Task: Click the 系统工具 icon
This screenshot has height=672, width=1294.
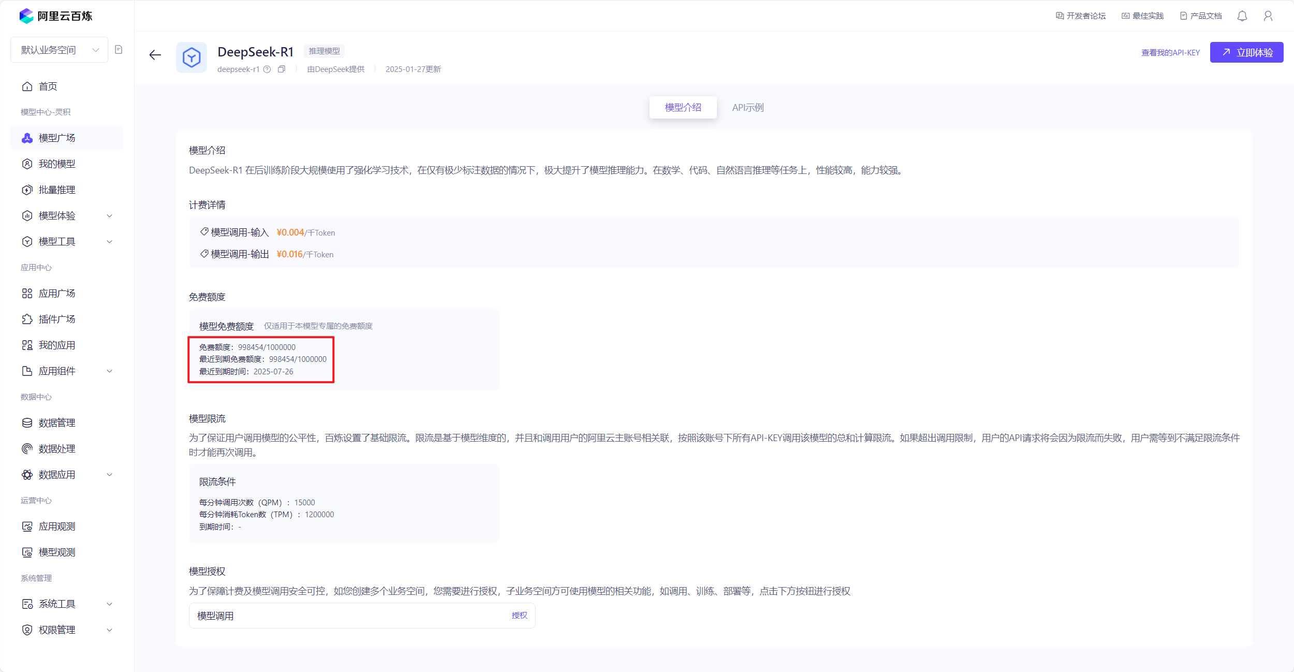Action: (x=27, y=604)
